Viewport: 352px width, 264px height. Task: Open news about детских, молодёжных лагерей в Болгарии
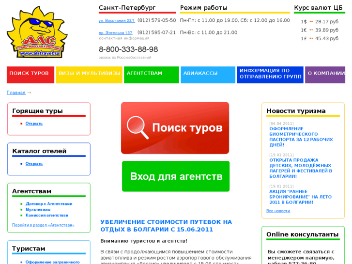(x=301, y=168)
